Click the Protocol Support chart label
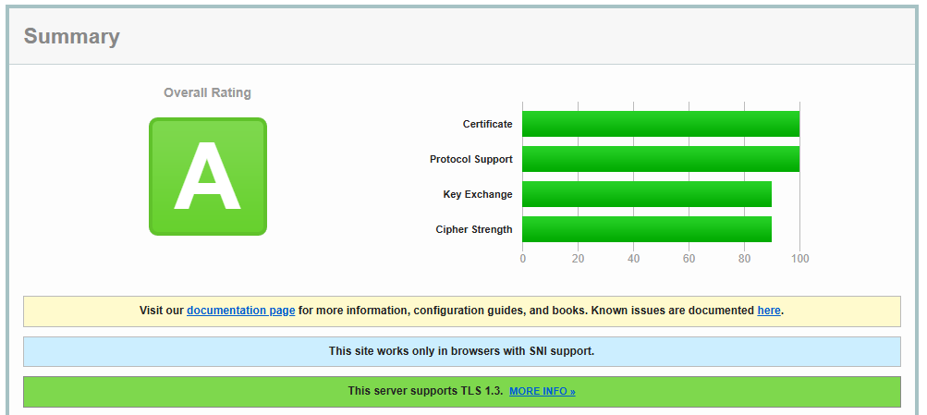This screenshot has height=415, width=927. [471, 160]
